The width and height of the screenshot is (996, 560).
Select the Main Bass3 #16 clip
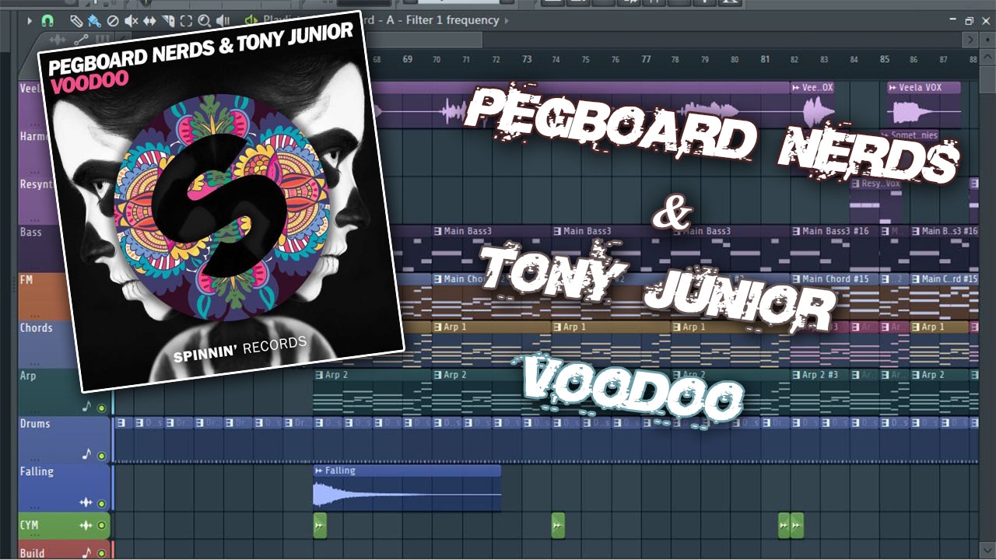tap(835, 248)
